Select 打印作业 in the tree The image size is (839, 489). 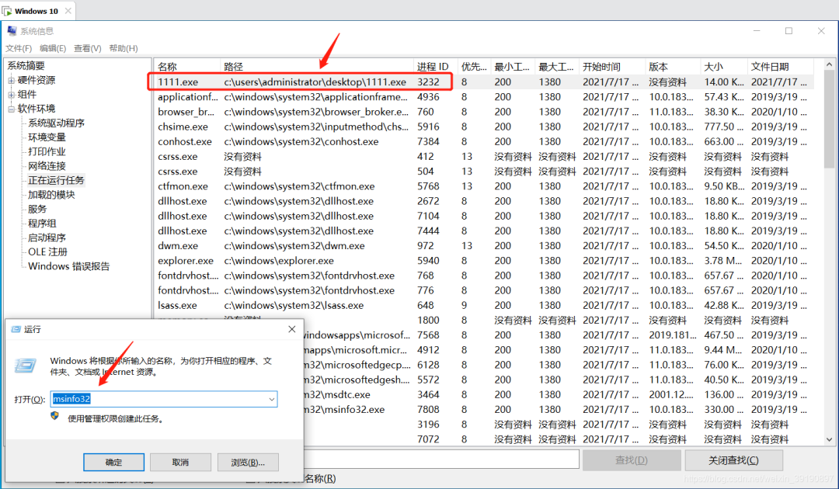point(47,152)
